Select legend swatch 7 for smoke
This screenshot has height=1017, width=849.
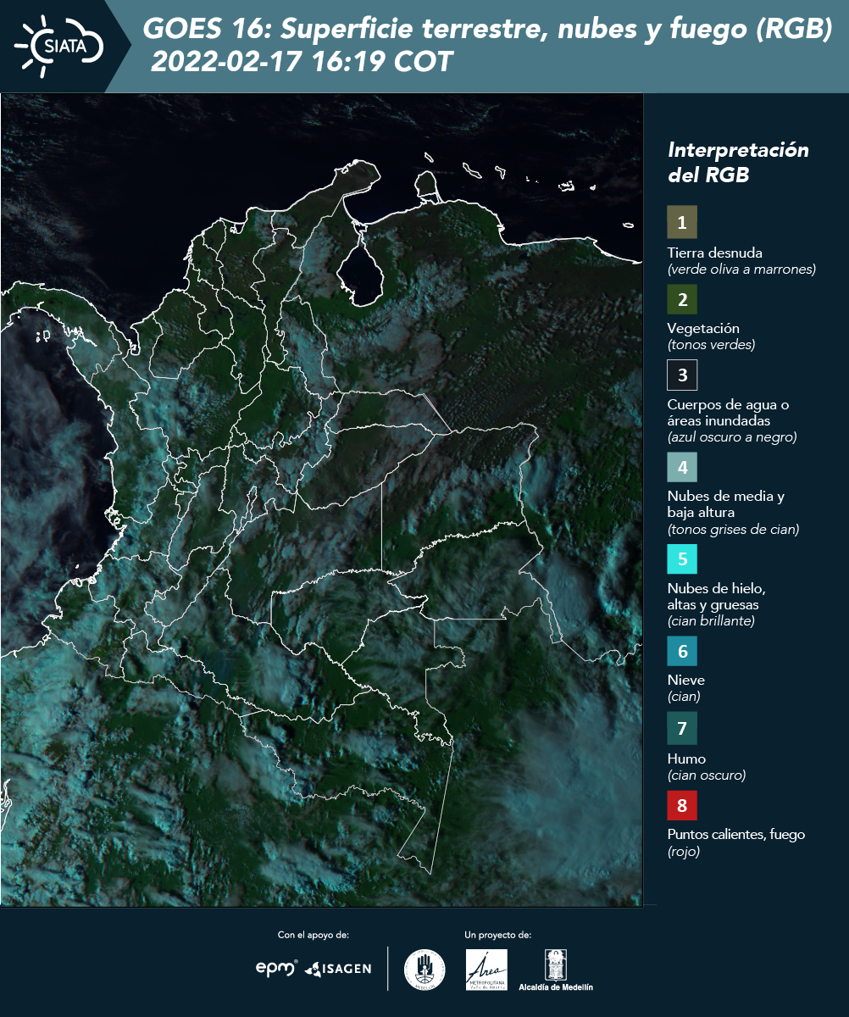click(682, 728)
